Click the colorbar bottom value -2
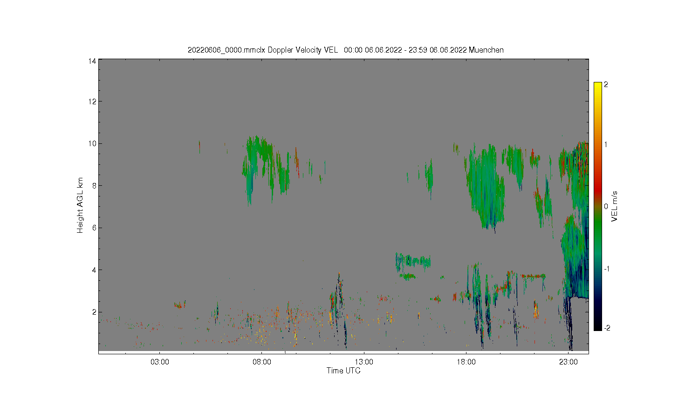Viewport: 699px width, 419px height. 607,328
